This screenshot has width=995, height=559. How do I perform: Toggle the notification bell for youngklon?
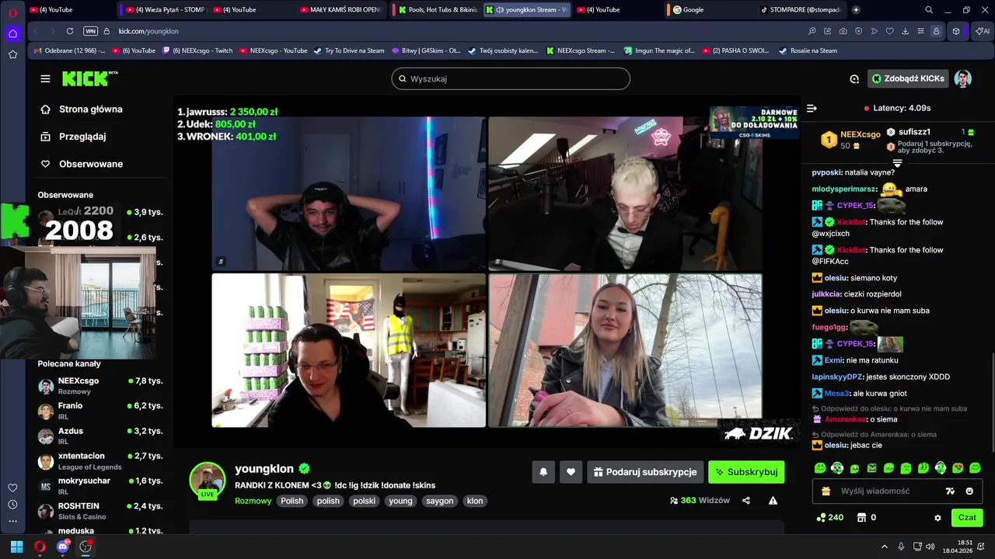[543, 472]
